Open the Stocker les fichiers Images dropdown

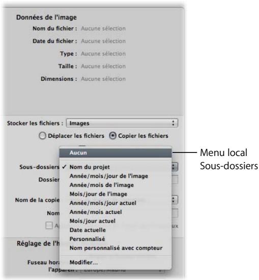point(122,123)
